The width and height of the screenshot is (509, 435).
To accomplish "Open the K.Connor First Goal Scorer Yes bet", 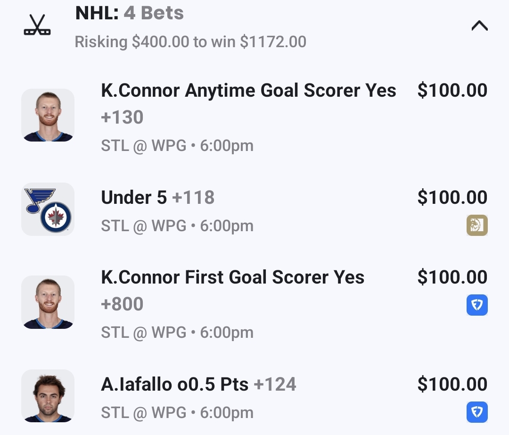I will [232, 277].
